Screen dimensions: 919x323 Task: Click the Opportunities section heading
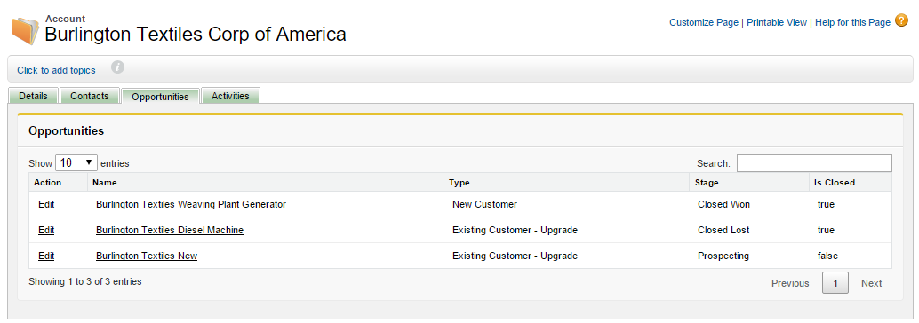(x=67, y=131)
